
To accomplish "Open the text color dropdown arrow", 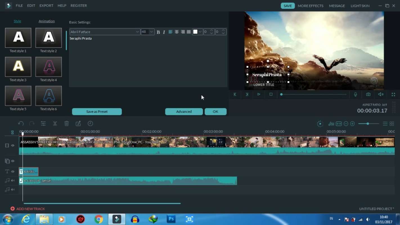I will tap(200, 32).
